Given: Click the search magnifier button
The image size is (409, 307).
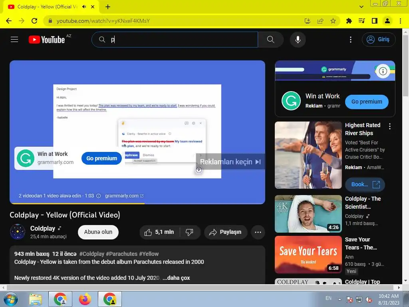Looking at the screenshot, I should (x=271, y=40).
